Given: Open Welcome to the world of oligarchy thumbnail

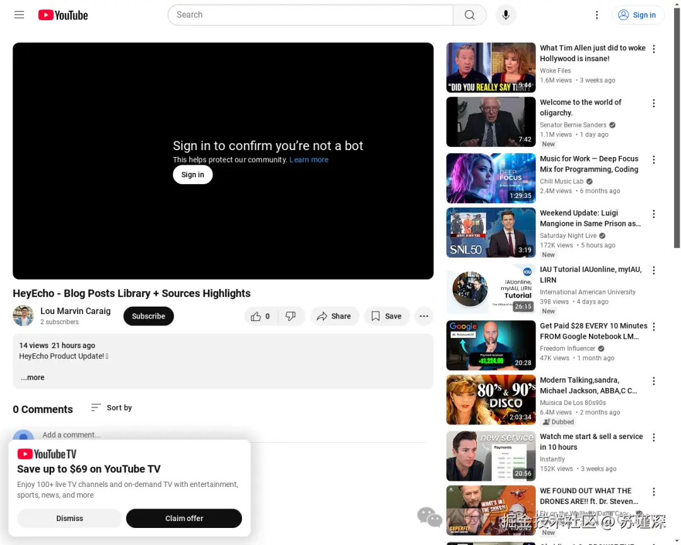Looking at the screenshot, I should tap(491, 122).
